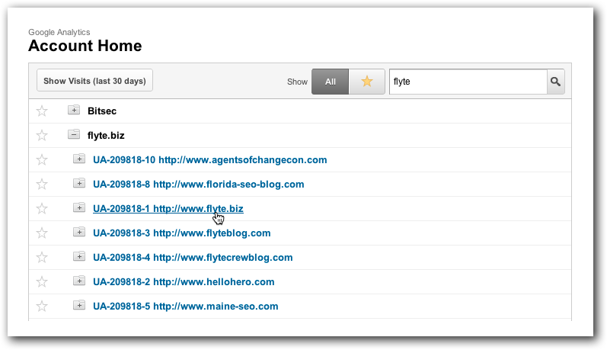This screenshot has height=350, width=607.
Task: Open the UA-209818-1 http://www.flyte.biz link
Action: [168, 209]
